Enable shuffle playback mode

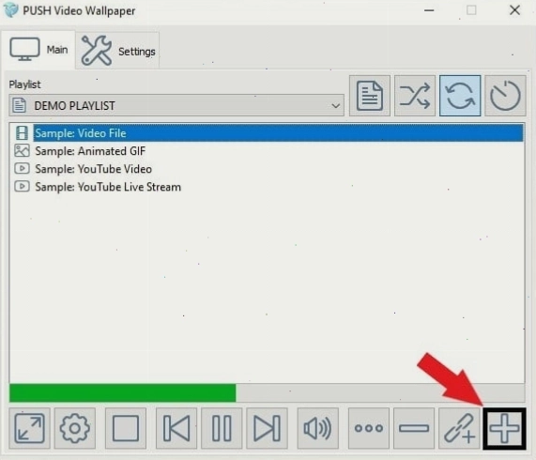point(415,96)
